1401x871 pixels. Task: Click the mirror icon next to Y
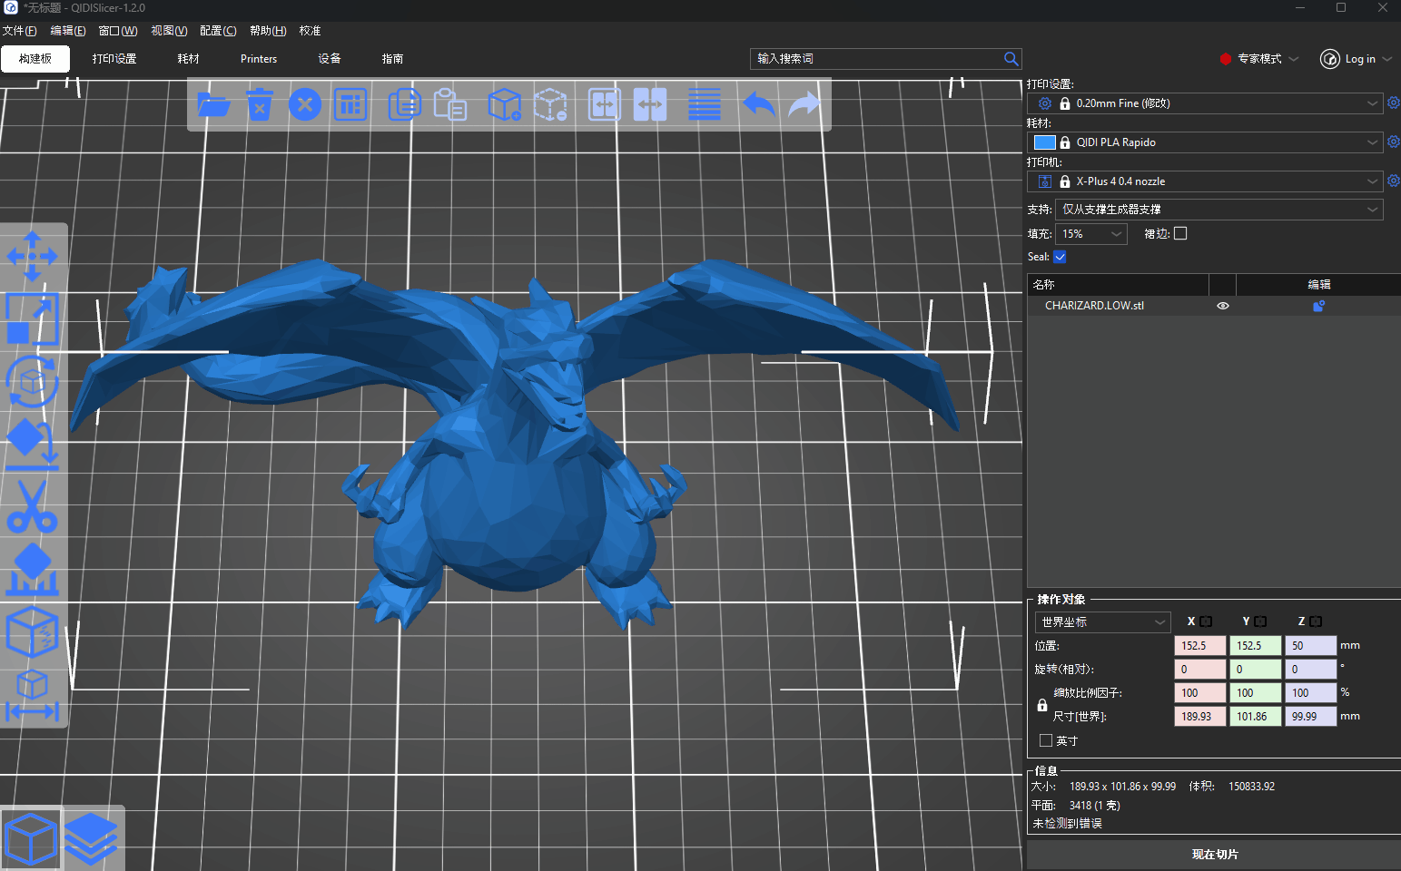pyautogui.click(x=1260, y=621)
